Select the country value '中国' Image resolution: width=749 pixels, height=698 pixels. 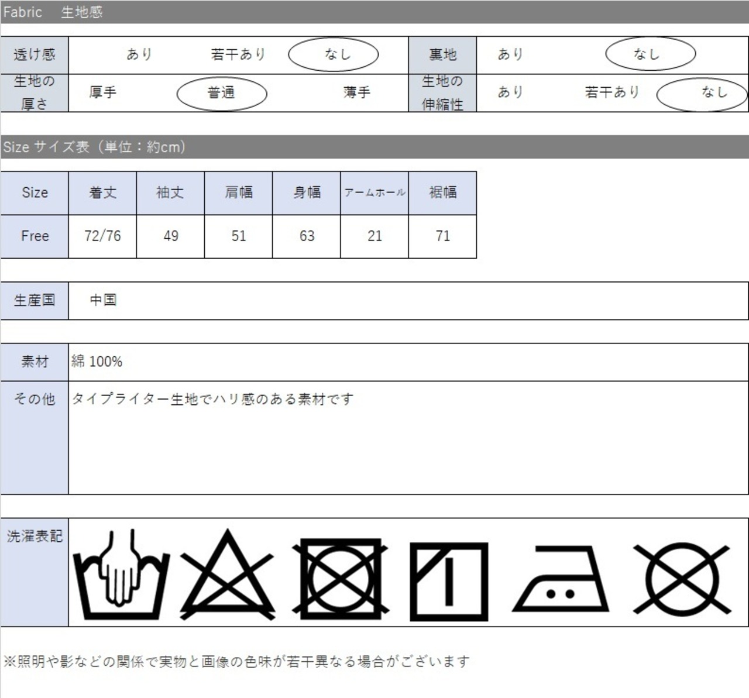103,300
